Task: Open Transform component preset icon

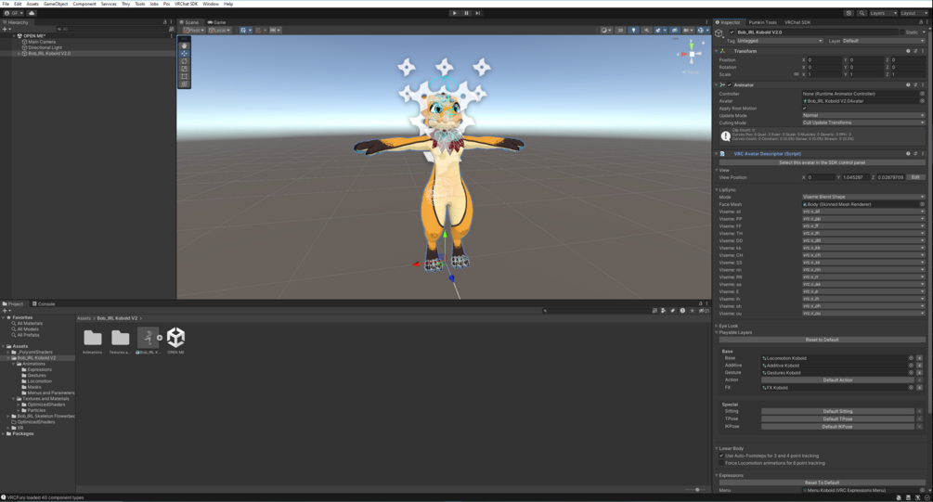Action: [915, 51]
